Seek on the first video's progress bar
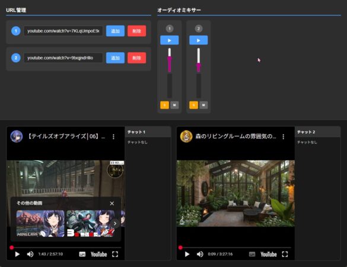 [x=66, y=247]
